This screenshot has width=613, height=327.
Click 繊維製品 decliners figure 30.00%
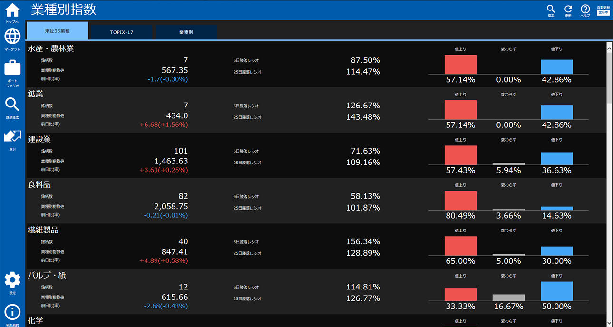coord(556,261)
